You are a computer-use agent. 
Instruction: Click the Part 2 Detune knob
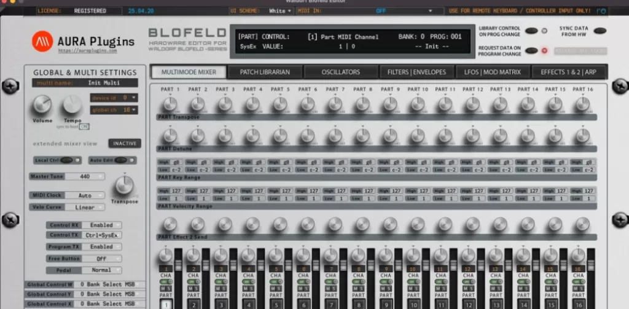197,136
